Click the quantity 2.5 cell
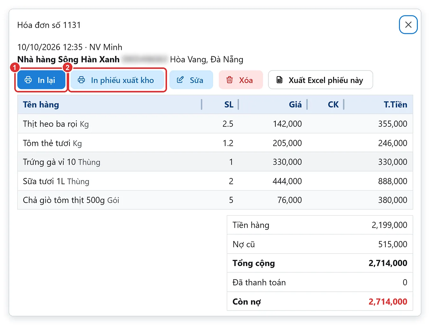The image size is (430, 325). pos(228,124)
